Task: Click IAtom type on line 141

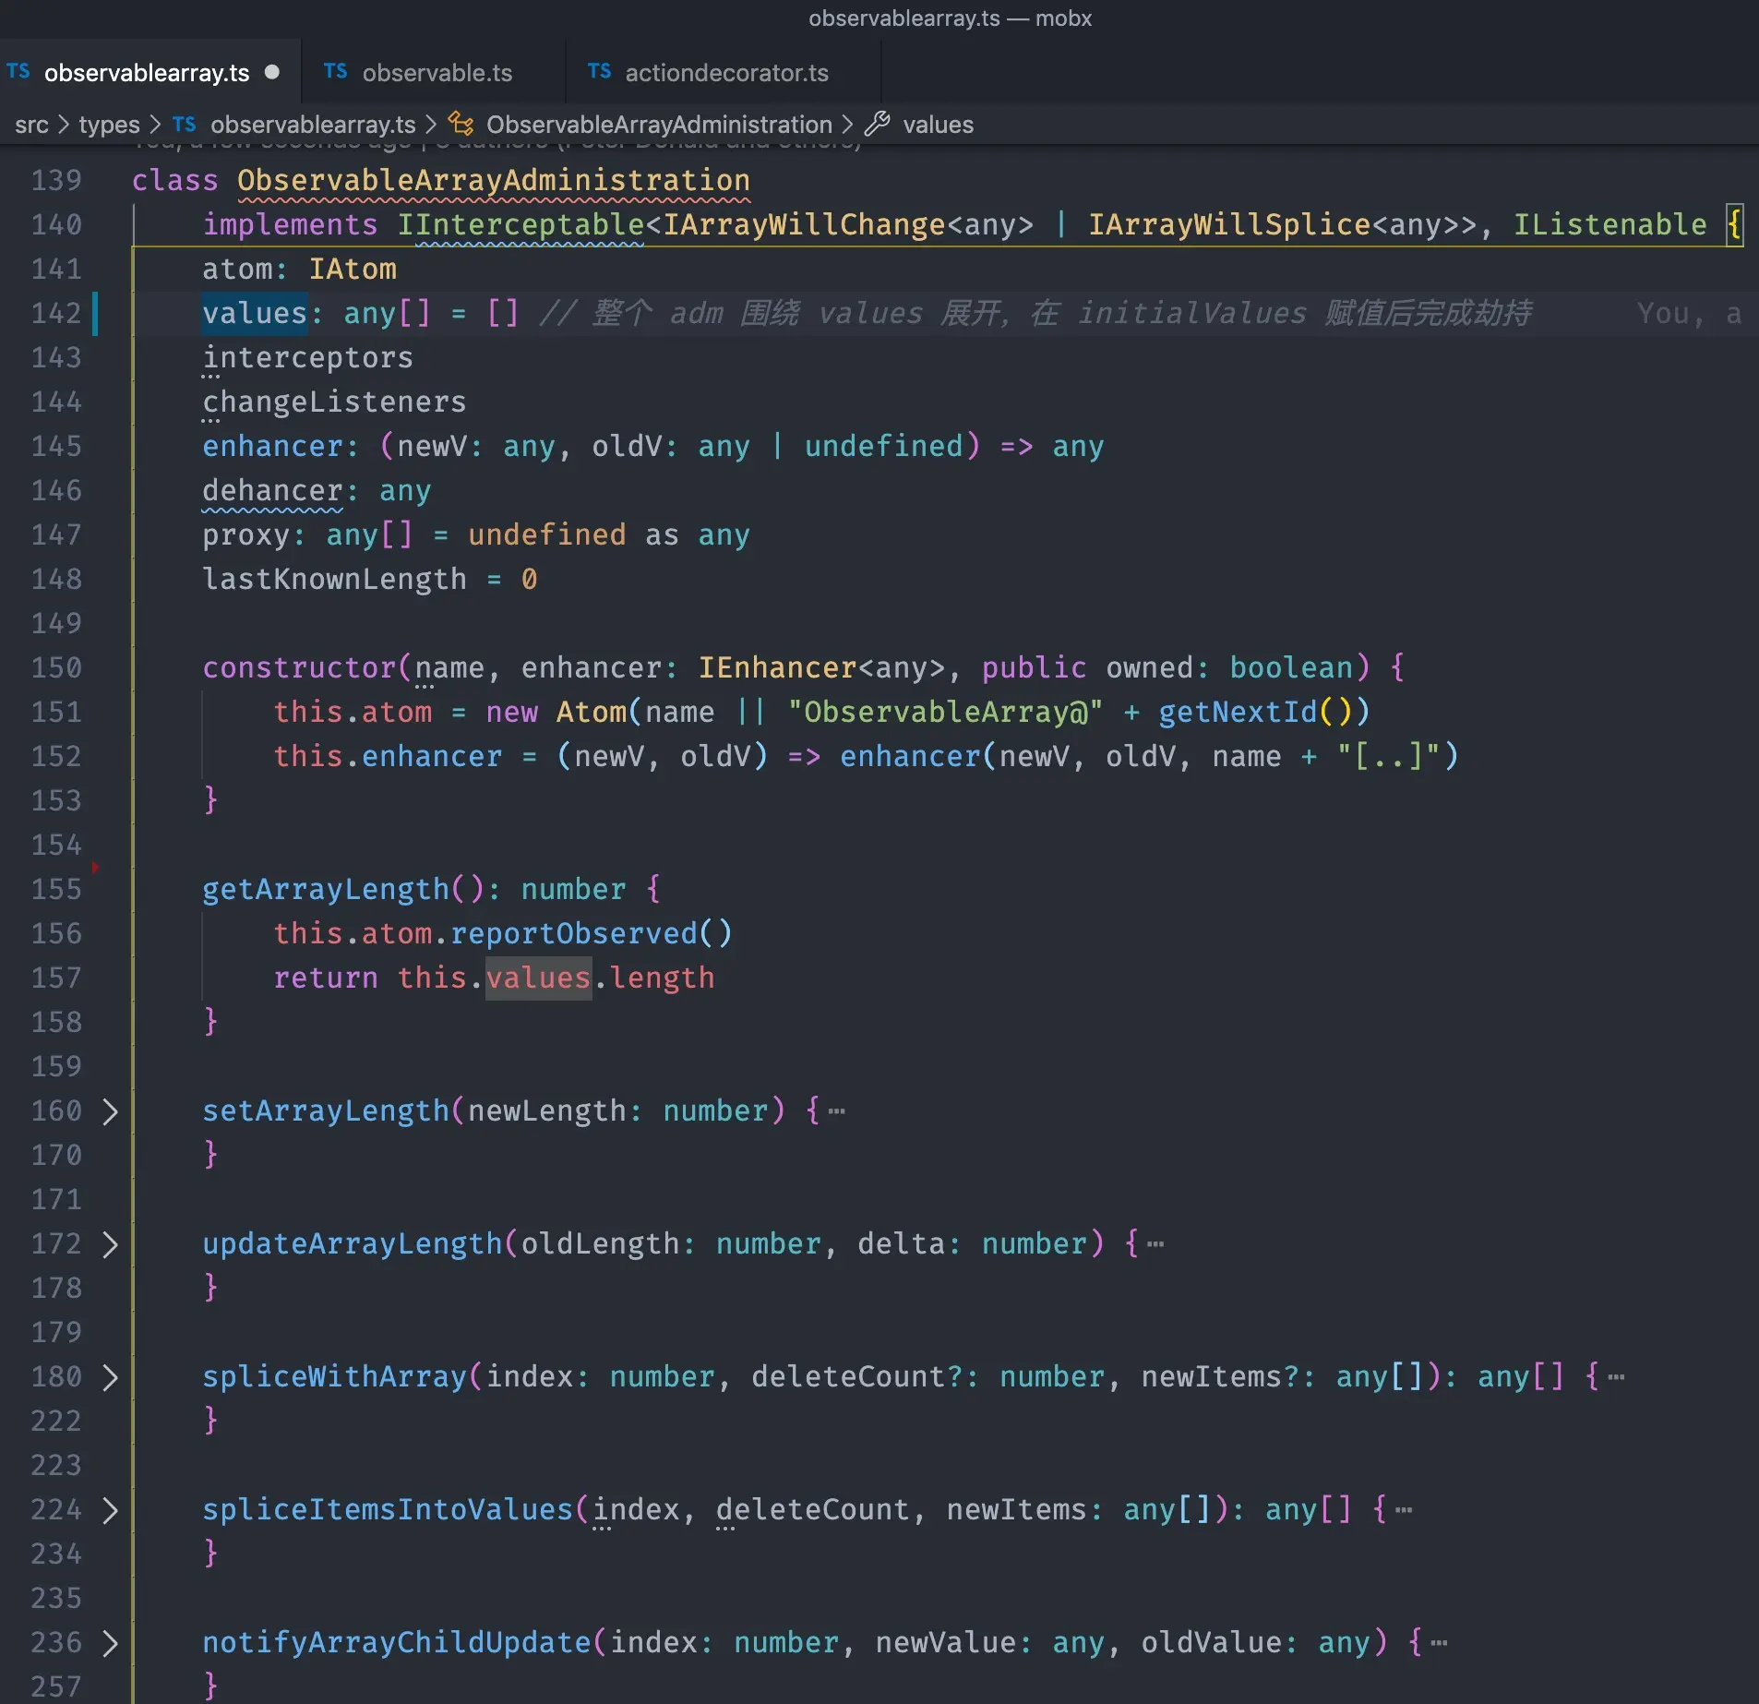Action: point(353,270)
